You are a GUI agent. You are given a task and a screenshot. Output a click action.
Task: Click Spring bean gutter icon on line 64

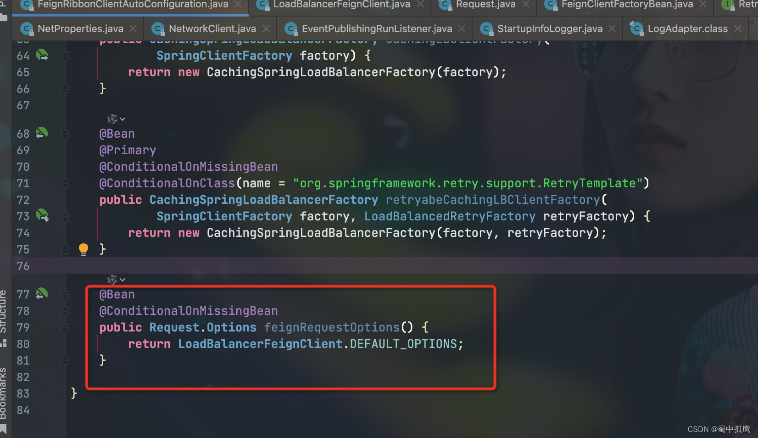(x=42, y=55)
